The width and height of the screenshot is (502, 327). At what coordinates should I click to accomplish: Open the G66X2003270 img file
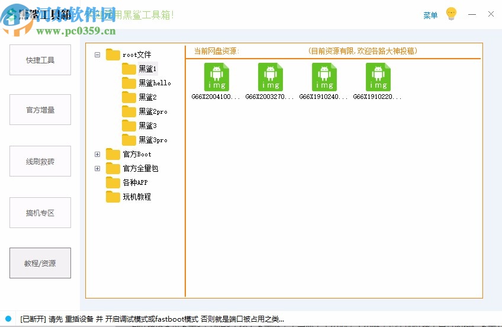point(271,77)
